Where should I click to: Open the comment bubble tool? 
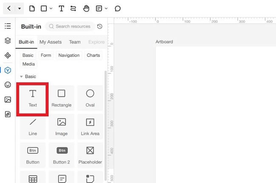118,8
